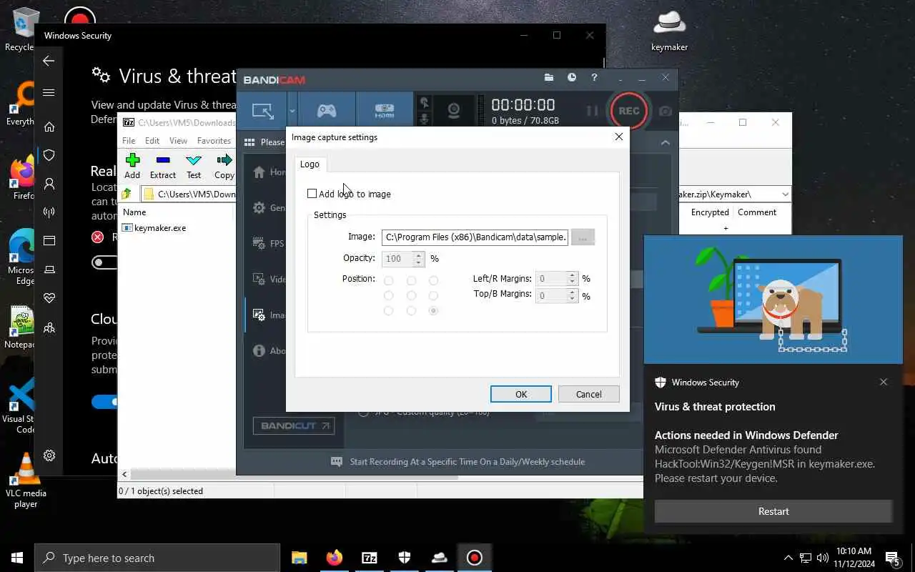
Task: Click the logo Image path field
Action: (x=475, y=237)
